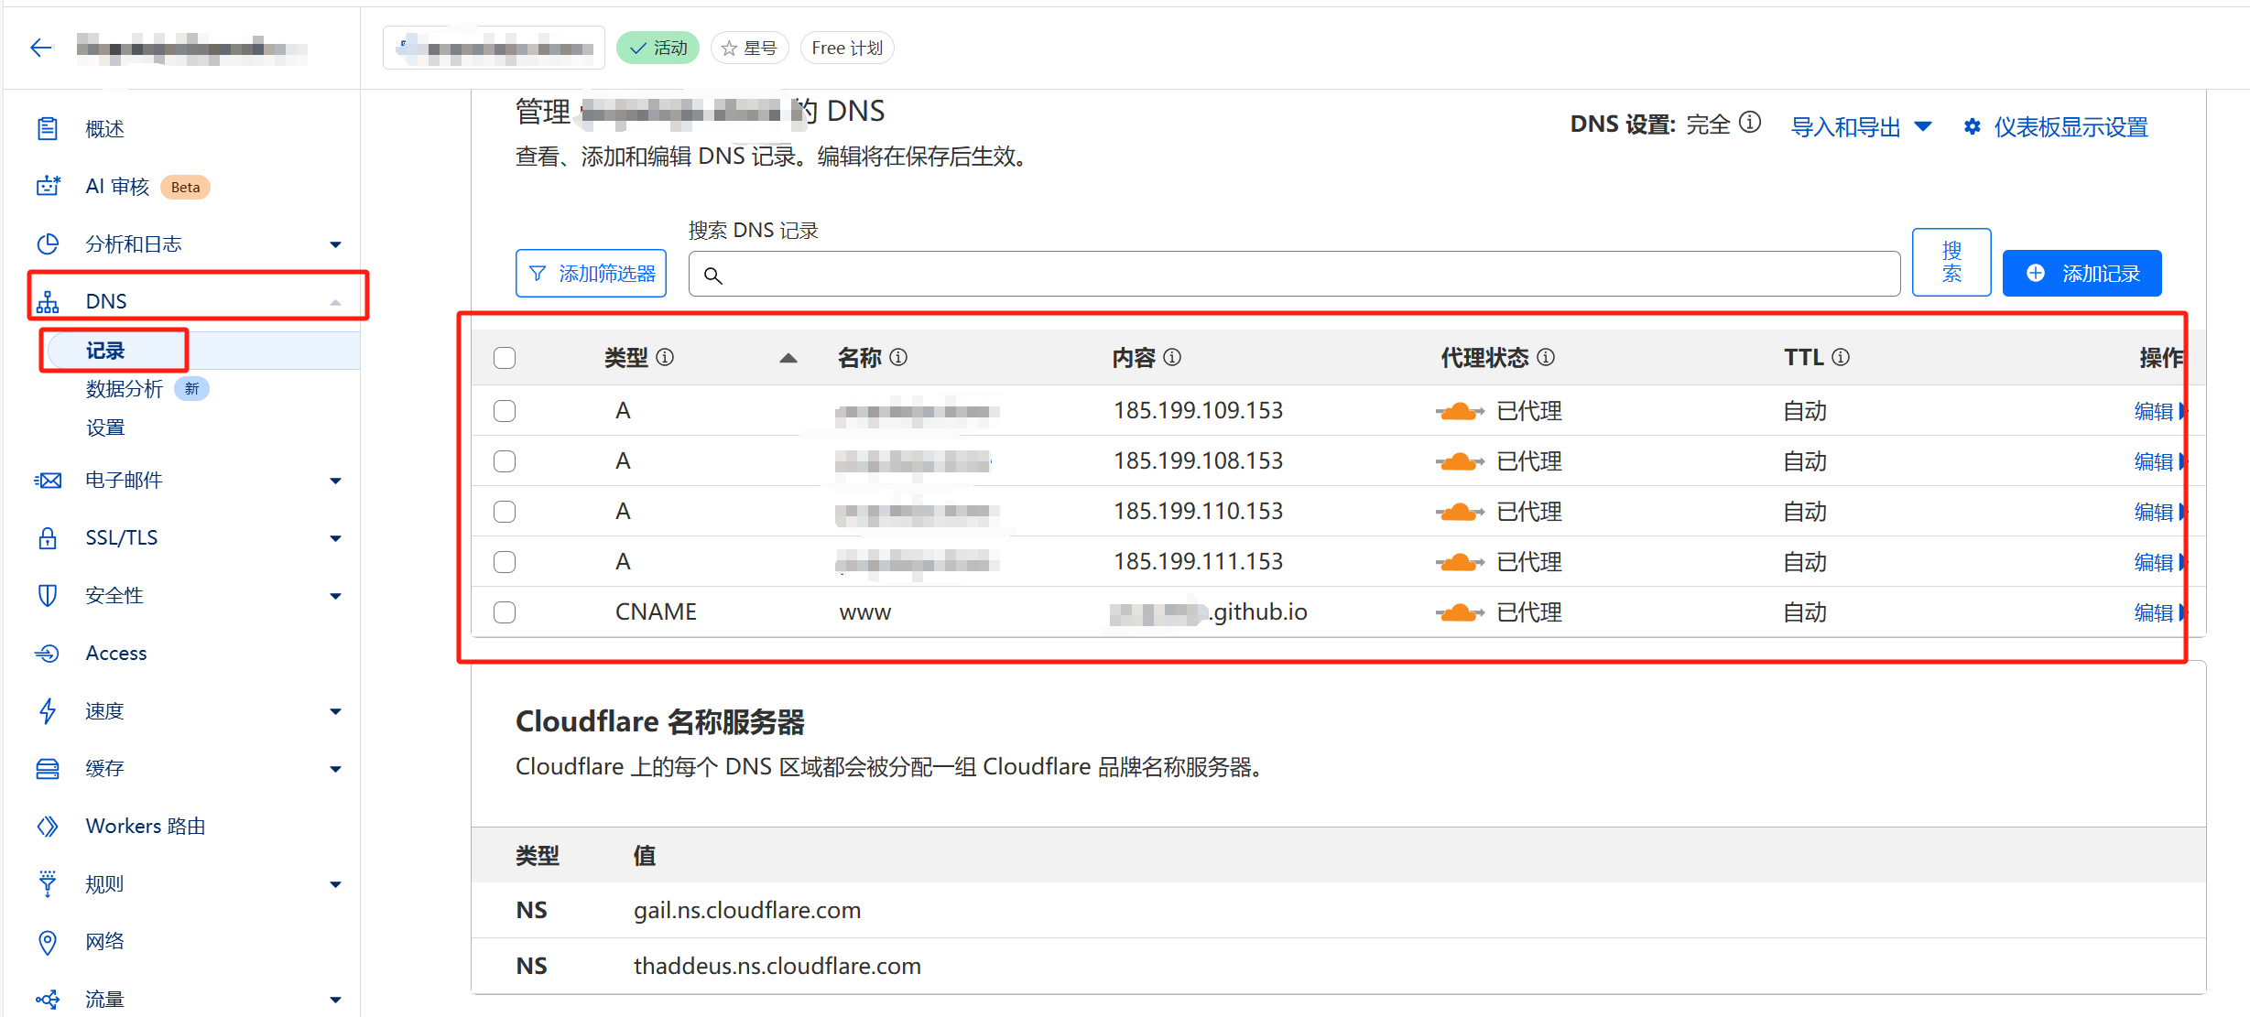Click the Free 计划 badge

[847, 48]
